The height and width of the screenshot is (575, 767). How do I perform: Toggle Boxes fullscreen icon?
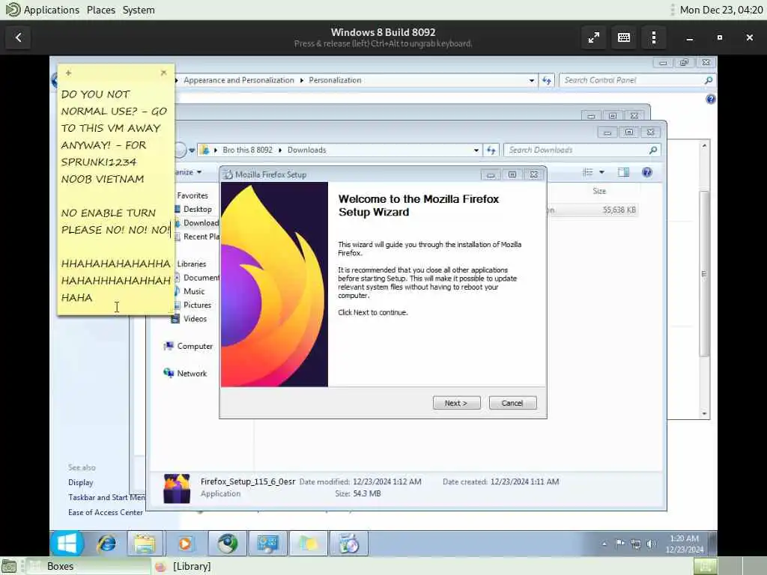pyautogui.click(x=593, y=37)
